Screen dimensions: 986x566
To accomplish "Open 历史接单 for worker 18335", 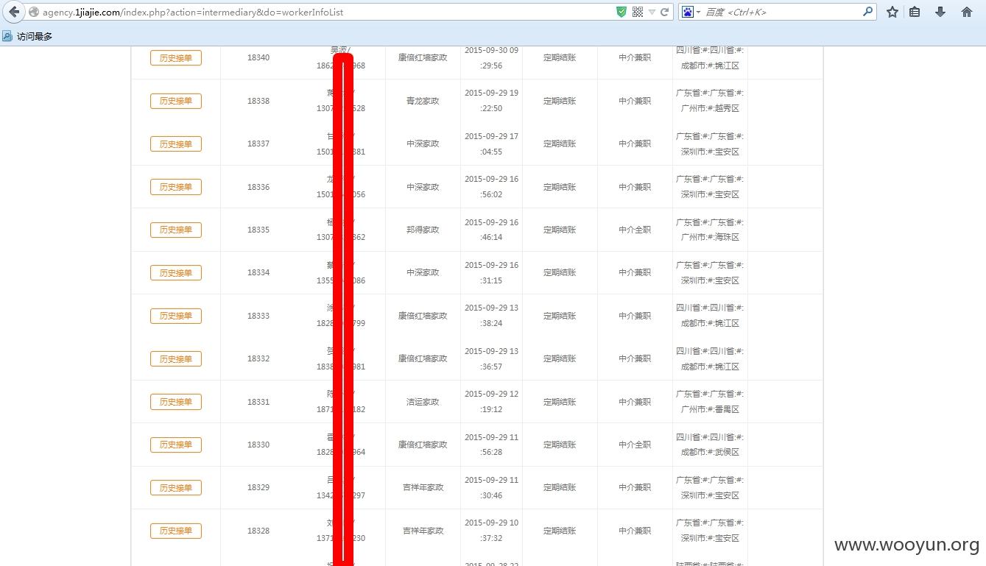I will pyautogui.click(x=176, y=230).
